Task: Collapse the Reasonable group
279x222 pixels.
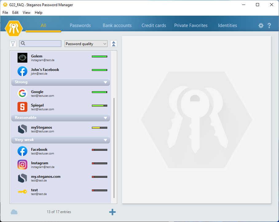Action: point(105,118)
